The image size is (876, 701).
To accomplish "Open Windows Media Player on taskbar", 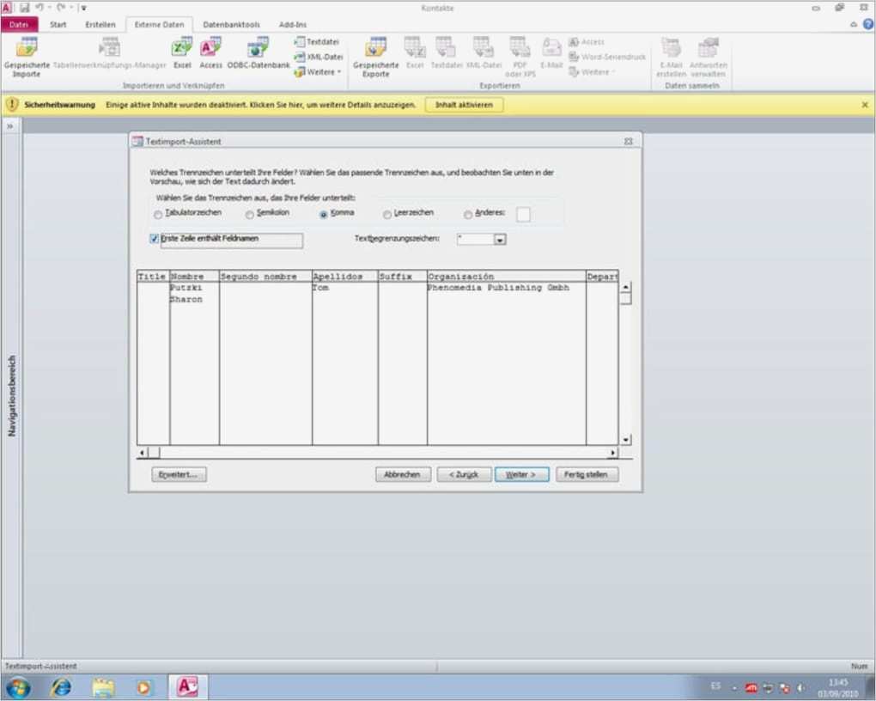I will (144, 687).
